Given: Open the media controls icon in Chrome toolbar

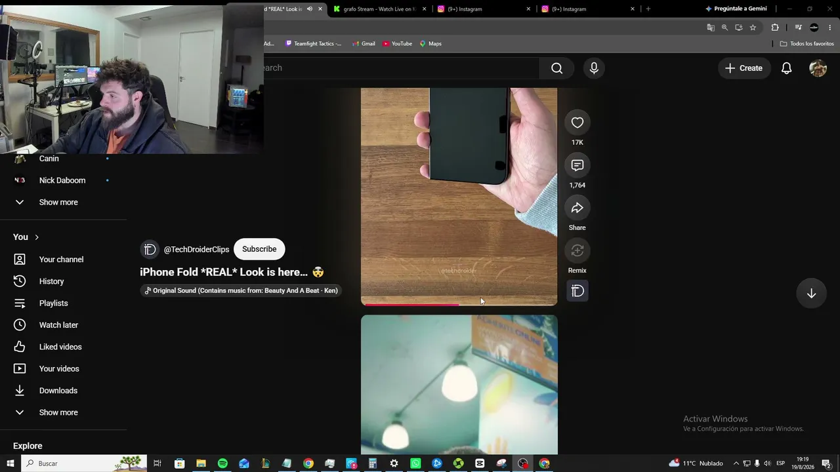Looking at the screenshot, I should pos(798,28).
